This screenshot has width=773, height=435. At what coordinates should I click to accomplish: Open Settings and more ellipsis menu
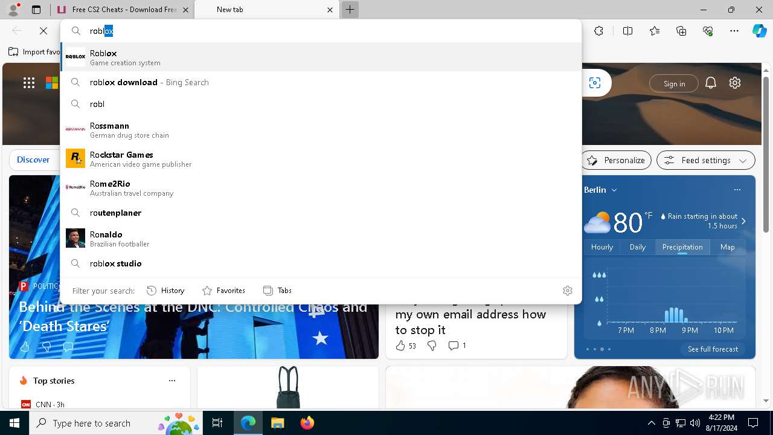pos(734,31)
